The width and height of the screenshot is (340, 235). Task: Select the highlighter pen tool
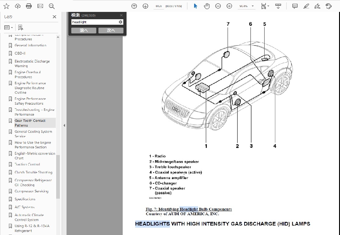pyautogui.click(x=306, y=6)
